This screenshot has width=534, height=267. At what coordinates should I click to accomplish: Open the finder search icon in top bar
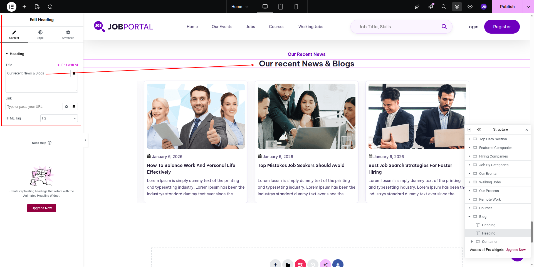tap(444, 7)
